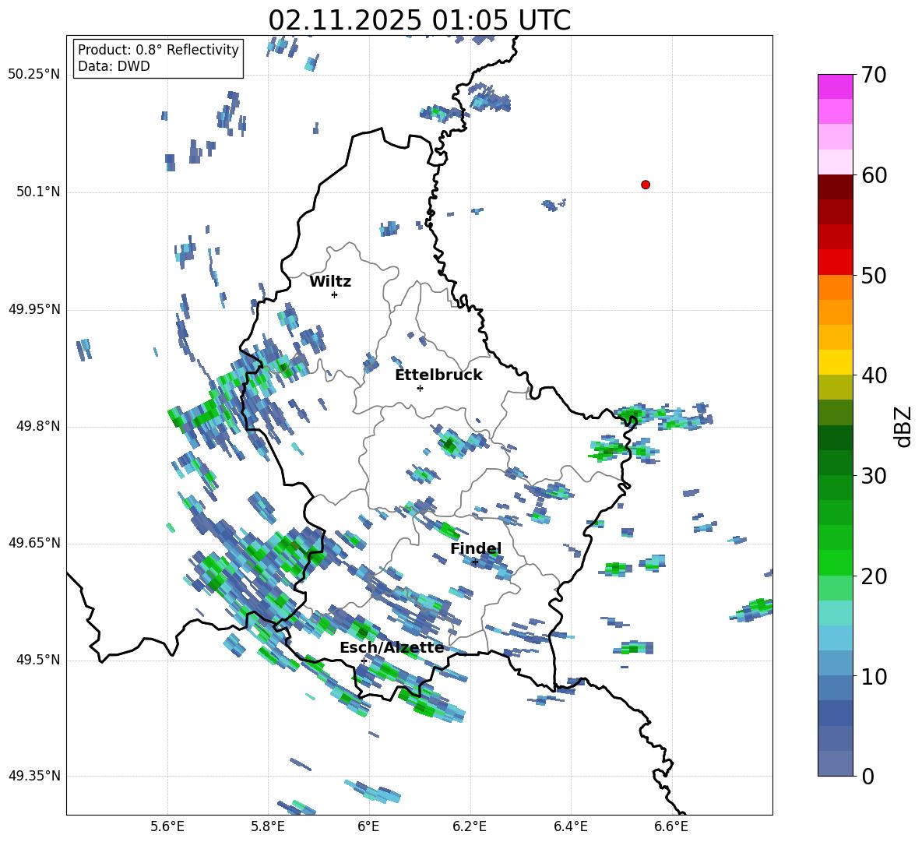
Task: Click the colorbar tick label 40
Action: [x=874, y=375]
